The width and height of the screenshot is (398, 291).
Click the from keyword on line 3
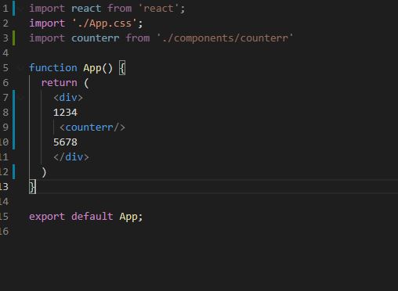pyautogui.click(x=138, y=38)
